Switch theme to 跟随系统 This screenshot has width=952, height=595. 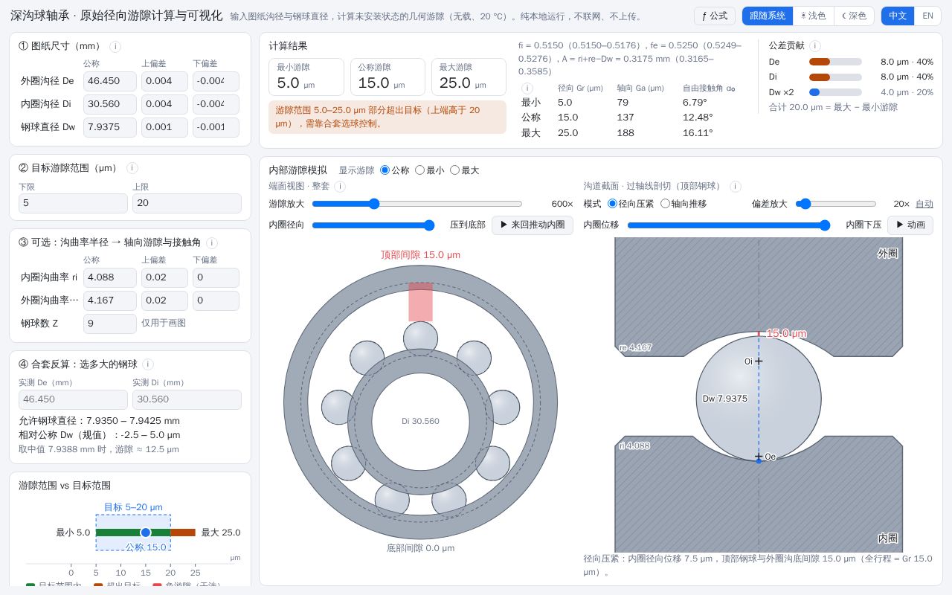[768, 16]
